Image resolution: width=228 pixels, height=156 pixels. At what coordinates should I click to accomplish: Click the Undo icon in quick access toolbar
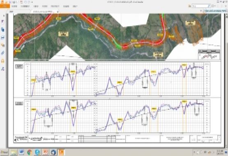coord(25,2)
